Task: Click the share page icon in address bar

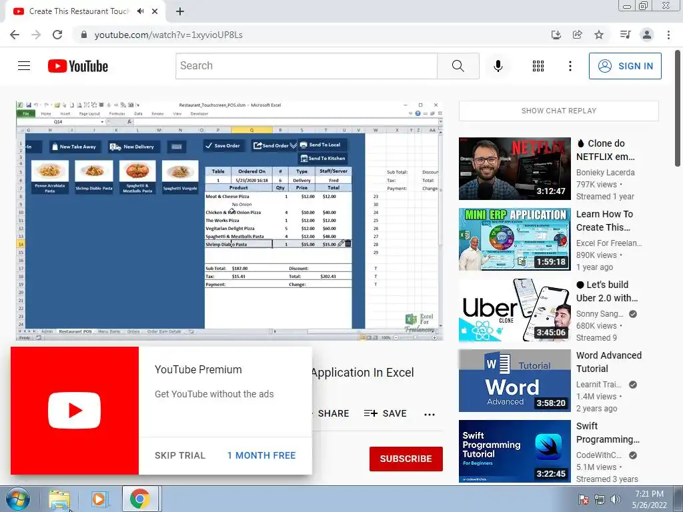Action: click(x=577, y=35)
